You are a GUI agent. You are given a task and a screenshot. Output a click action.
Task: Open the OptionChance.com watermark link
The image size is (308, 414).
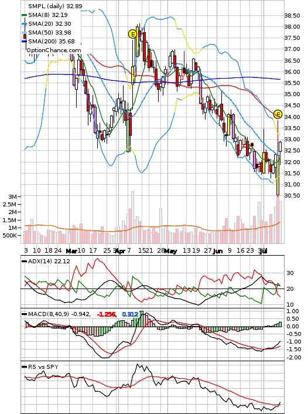point(54,50)
